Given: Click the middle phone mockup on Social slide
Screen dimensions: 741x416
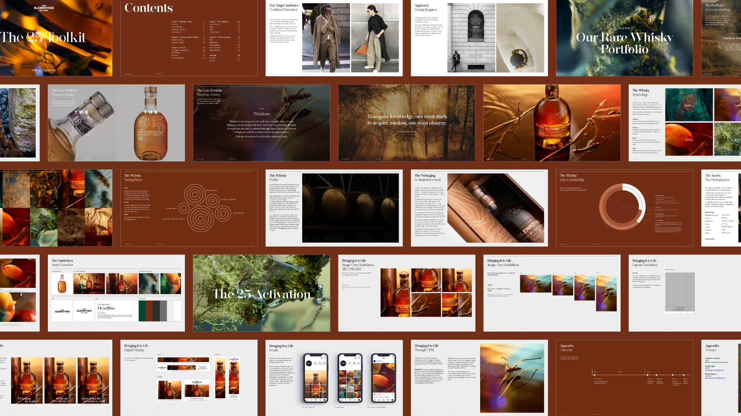Looking at the screenshot, I should tap(350, 378).
